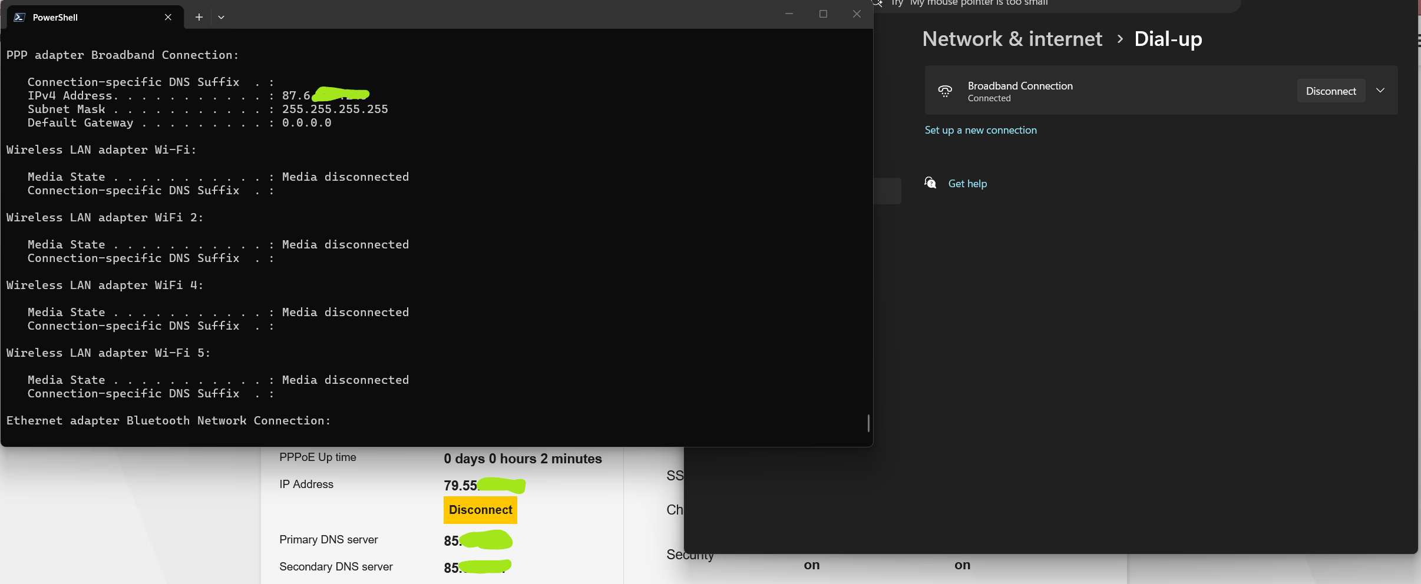
Task: Disconnect Broadband Connection in Settings
Action: point(1331,91)
